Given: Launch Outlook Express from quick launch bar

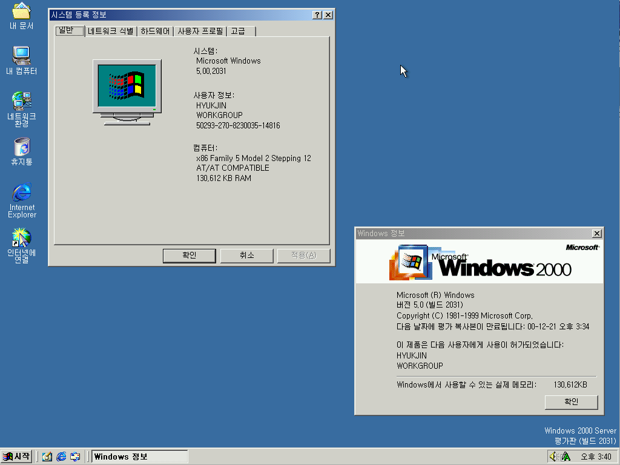Looking at the screenshot, I should pyautogui.click(x=75, y=457).
